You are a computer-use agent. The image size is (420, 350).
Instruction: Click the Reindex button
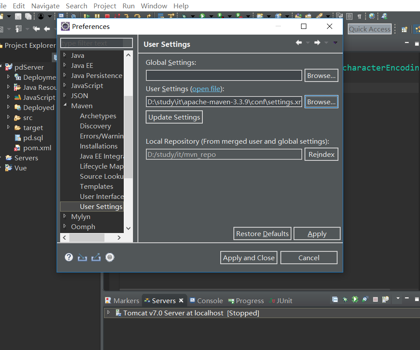321,154
